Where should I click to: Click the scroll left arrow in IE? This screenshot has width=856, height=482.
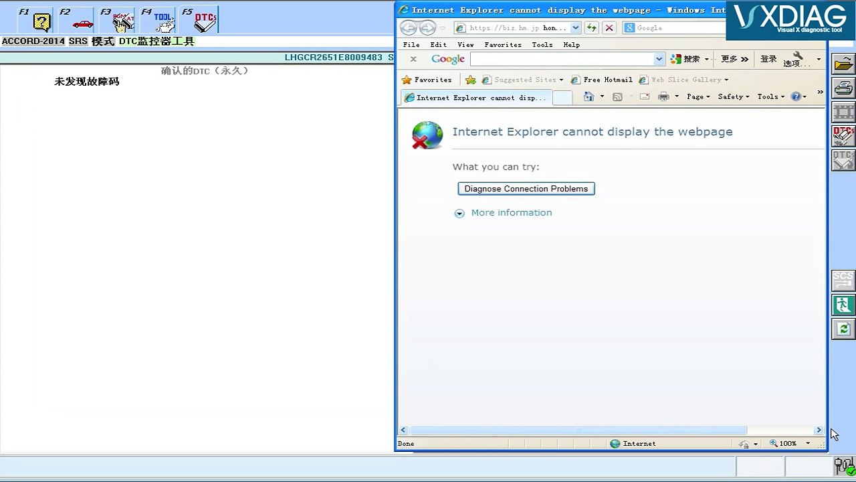coord(403,430)
